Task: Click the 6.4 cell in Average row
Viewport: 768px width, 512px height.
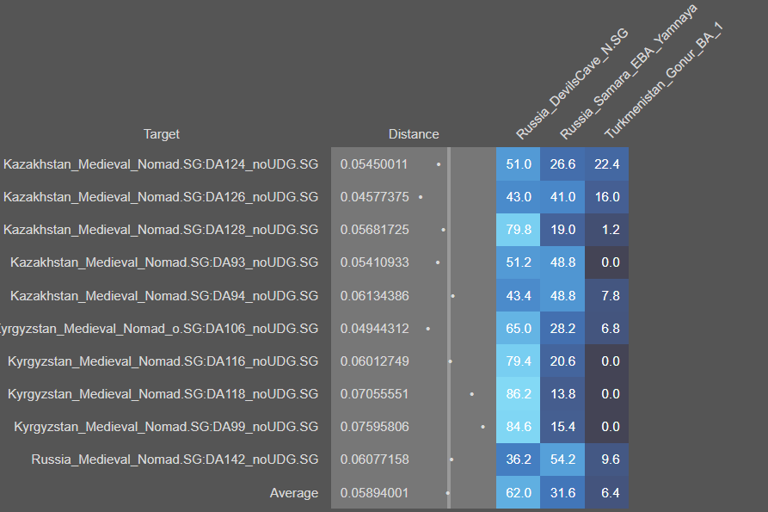Action: click(x=607, y=493)
